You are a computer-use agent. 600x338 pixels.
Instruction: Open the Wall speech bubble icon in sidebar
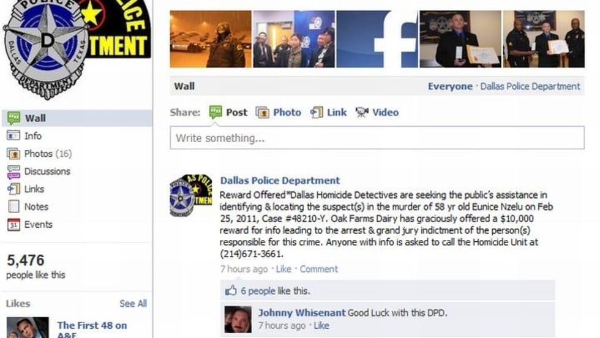coord(13,118)
